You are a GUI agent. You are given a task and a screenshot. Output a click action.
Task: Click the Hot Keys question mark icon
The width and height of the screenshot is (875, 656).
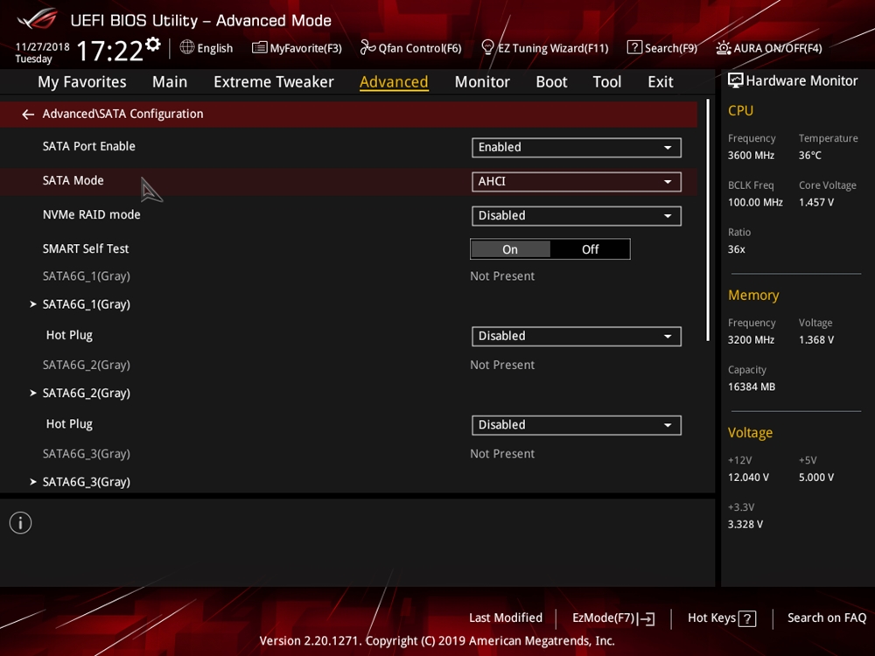click(x=747, y=618)
